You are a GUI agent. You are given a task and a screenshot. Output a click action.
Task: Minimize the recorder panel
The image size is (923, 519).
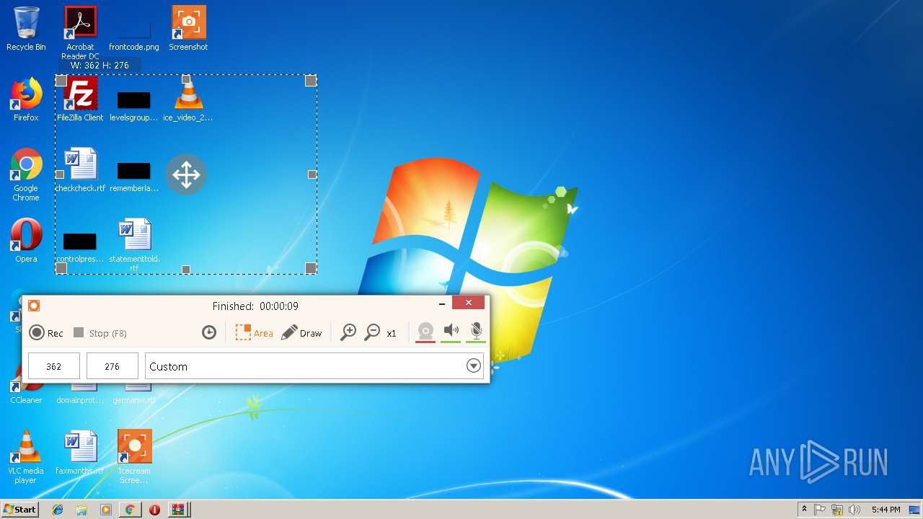(441, 303)
